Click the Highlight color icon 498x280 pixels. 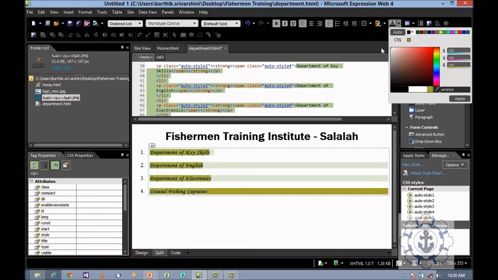tap(378, 23)
